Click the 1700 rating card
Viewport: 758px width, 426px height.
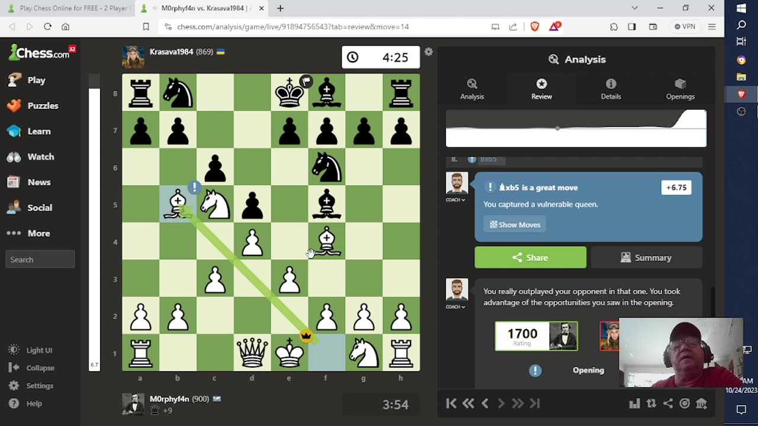tap(537, 335)
